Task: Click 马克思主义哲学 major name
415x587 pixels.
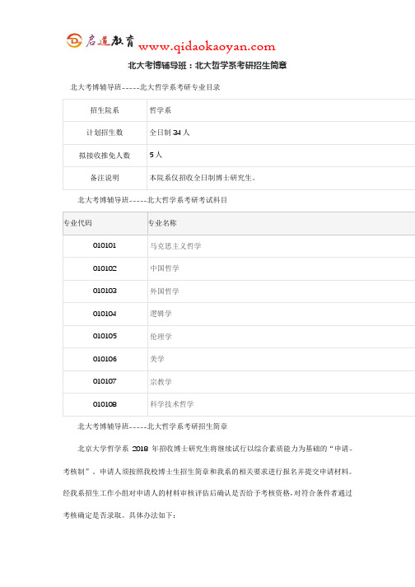Action: [175, 246]
